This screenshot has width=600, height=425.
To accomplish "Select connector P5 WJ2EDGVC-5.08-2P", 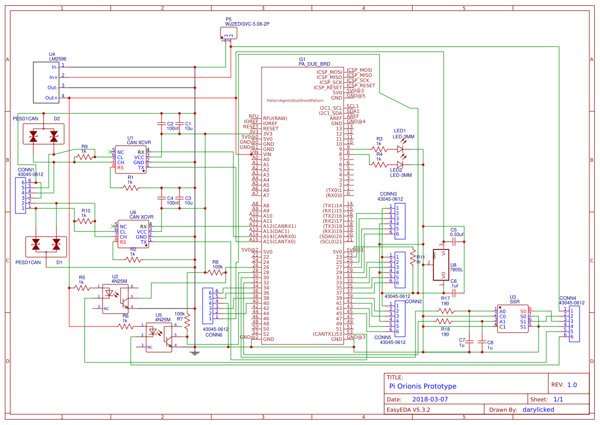I will 229,33.
